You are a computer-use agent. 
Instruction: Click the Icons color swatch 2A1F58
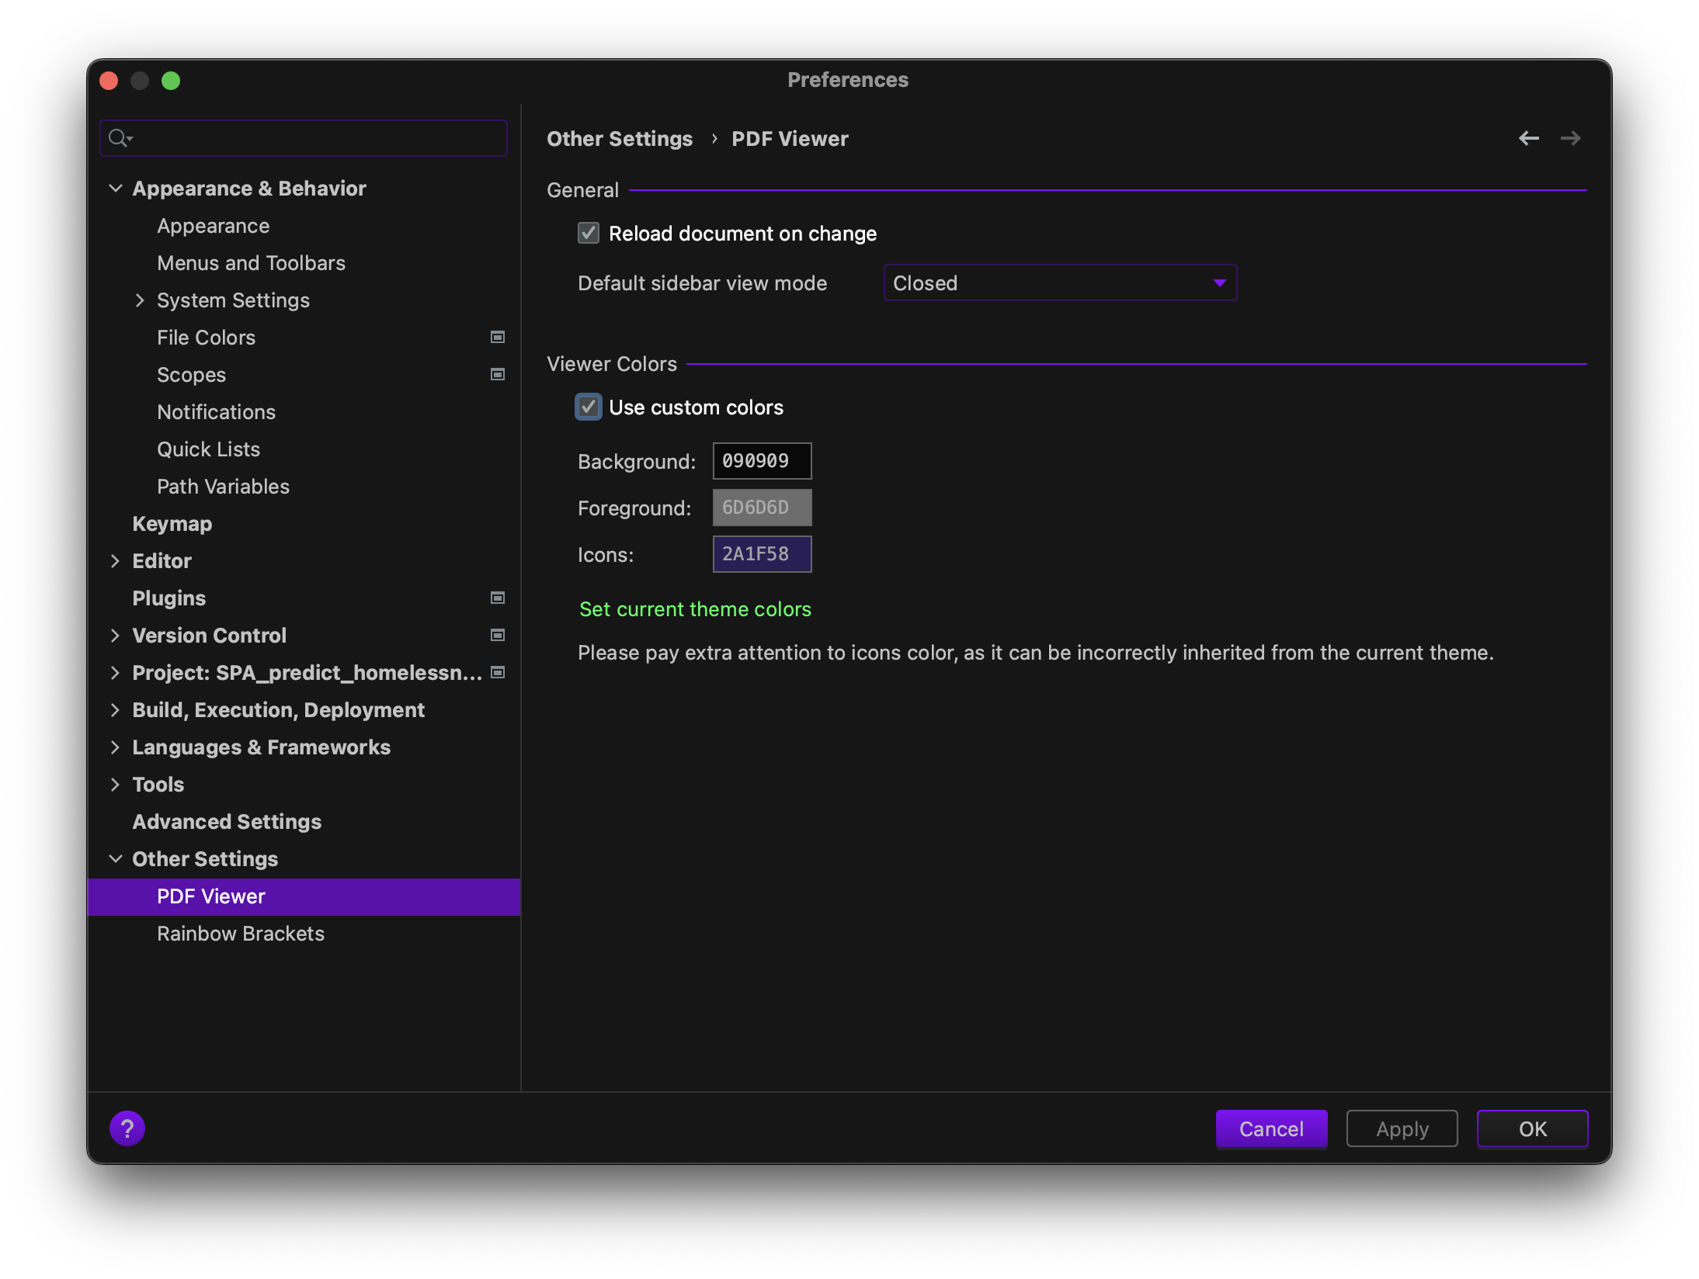pyautogui.click(x=762, y=553)
